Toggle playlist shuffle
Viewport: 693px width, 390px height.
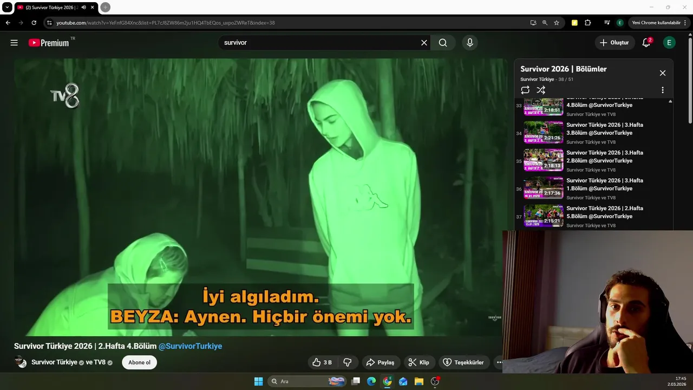pyautogui.click(x=541, y=90)
